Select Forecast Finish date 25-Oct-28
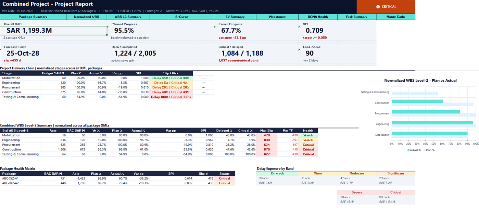The height and width of the screenshot is (208, 479). coord(23,53)
